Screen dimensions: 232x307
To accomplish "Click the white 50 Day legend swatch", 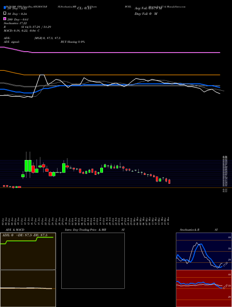I will click(x=5, y=13).
